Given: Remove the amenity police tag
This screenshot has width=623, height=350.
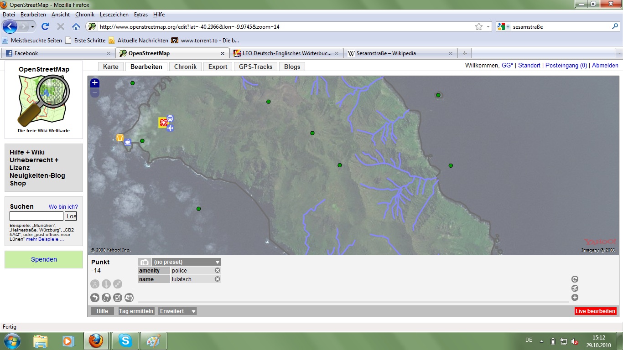Looking at the screenshot, I should [x=218, y=271].
